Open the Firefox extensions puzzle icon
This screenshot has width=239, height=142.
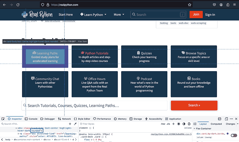(228, 5)
